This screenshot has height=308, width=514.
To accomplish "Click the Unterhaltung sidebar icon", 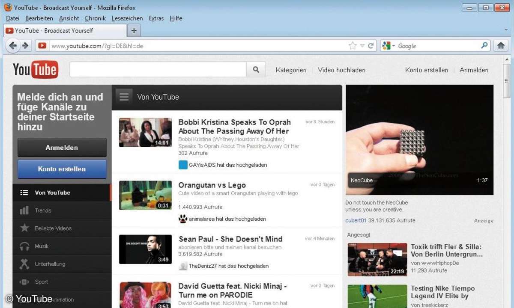I will 24,264.
